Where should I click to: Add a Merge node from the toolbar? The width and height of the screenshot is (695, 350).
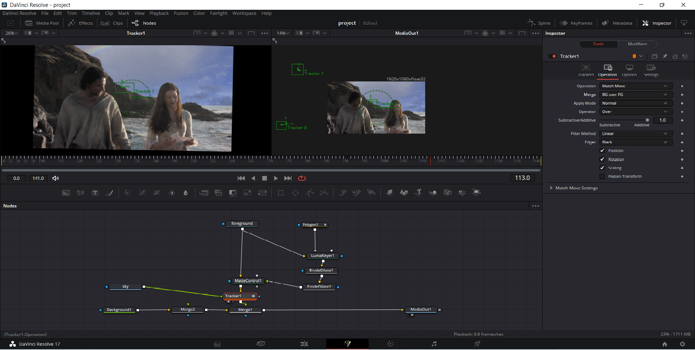204,193
